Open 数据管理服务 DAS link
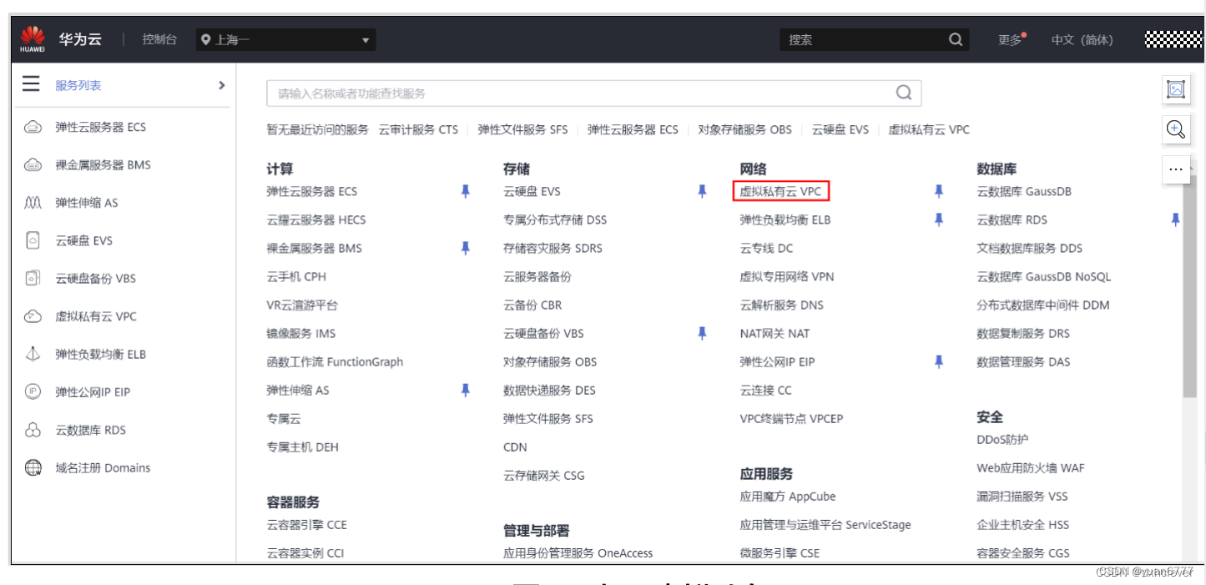 1023,361
